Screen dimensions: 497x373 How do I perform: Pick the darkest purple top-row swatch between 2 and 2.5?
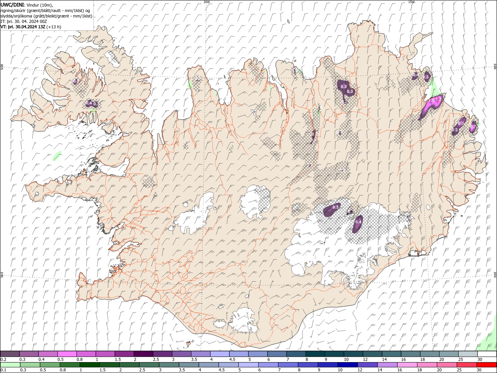(143, 354)
